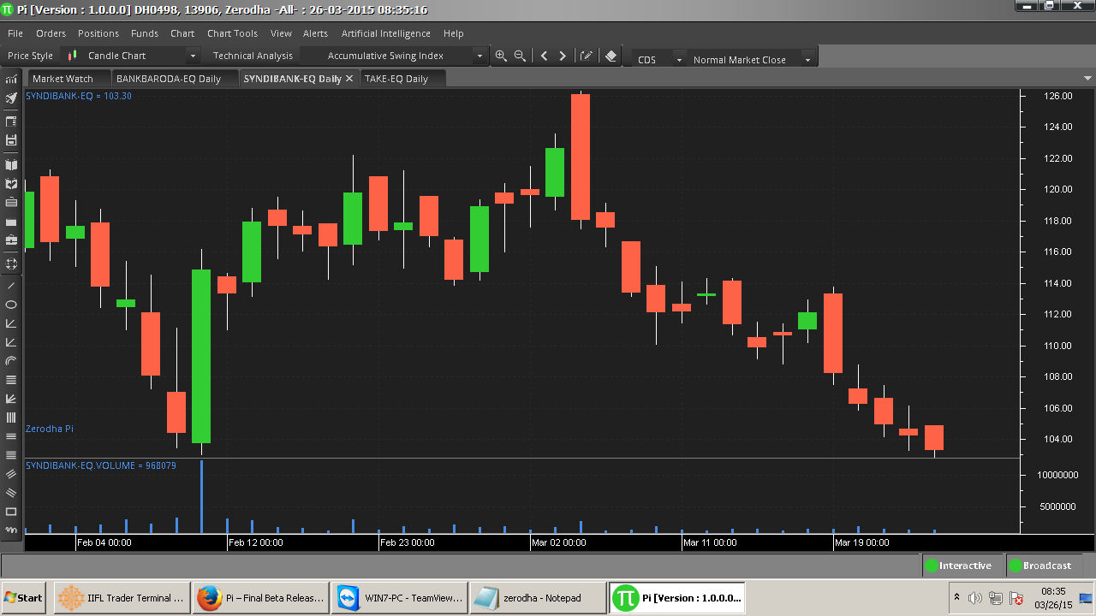Open the Orders menu
This screenshot has height=616, width=1096.
tap(51, 33)
